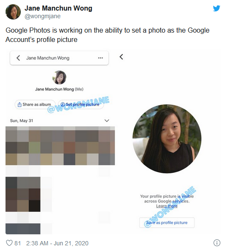
Task: Click the Twitter bird logo
Action: [217, 8]
